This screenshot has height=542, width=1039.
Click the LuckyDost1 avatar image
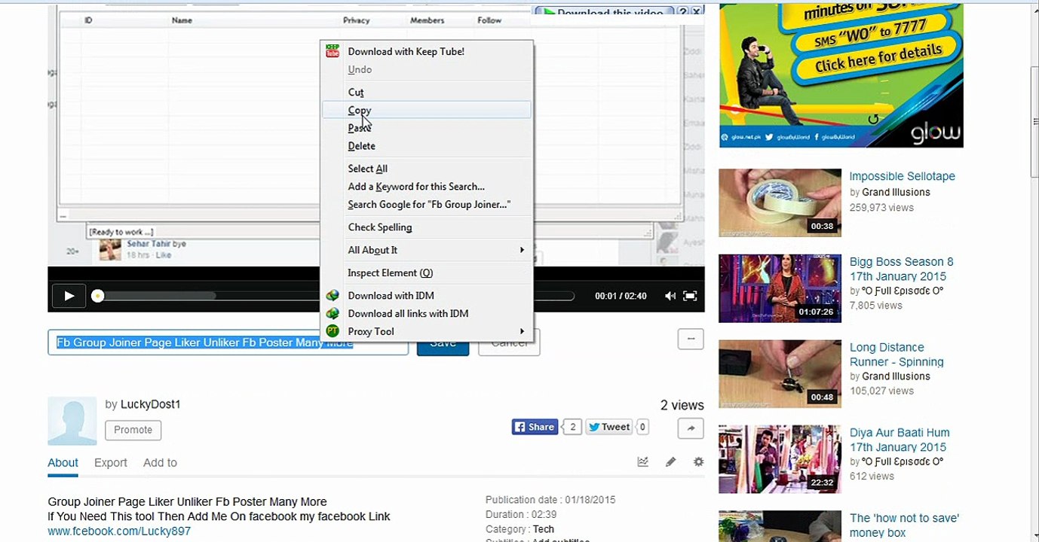click(72, 421)
